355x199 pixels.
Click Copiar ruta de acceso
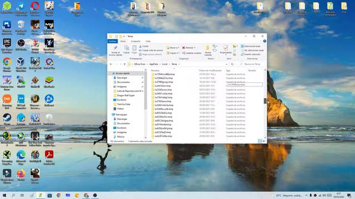coord(151,50)
